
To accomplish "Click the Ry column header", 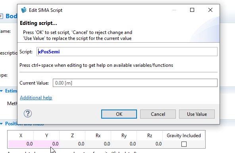I will coord(124,136).
